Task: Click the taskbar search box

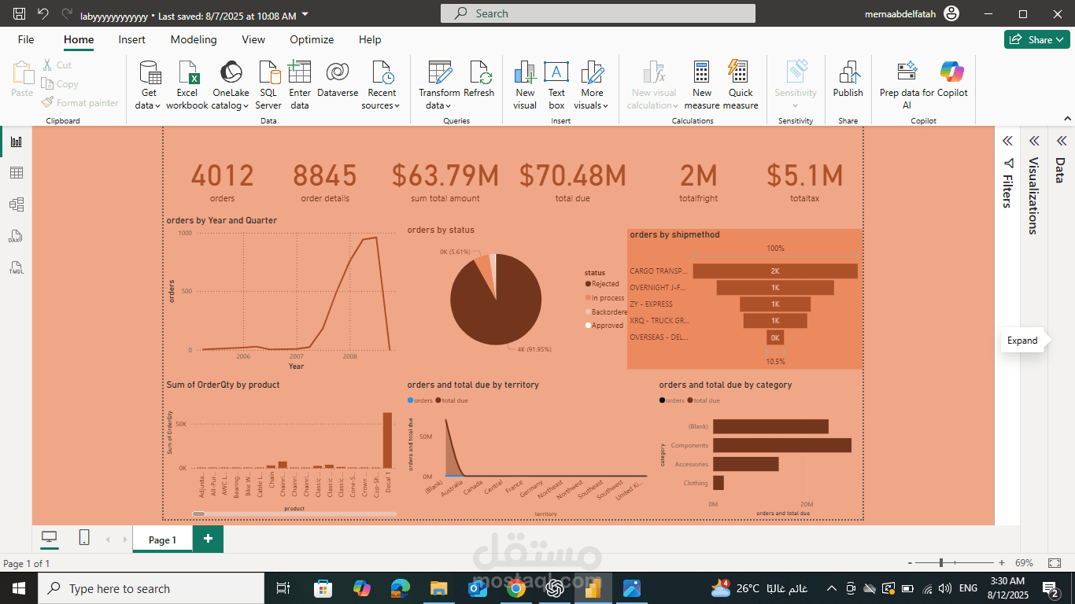Action: click(151, 588)
